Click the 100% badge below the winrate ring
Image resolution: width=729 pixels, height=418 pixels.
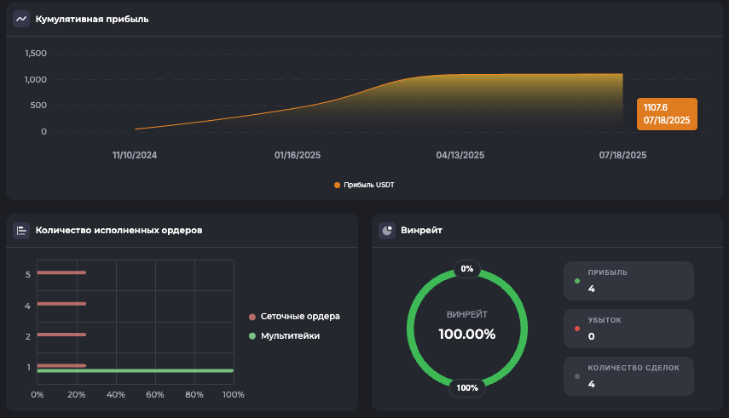(466, 387)
